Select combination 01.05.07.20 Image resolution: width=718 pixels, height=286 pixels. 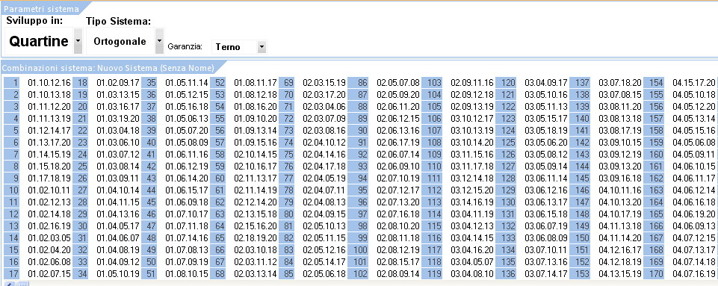click(x=187, y=131)
